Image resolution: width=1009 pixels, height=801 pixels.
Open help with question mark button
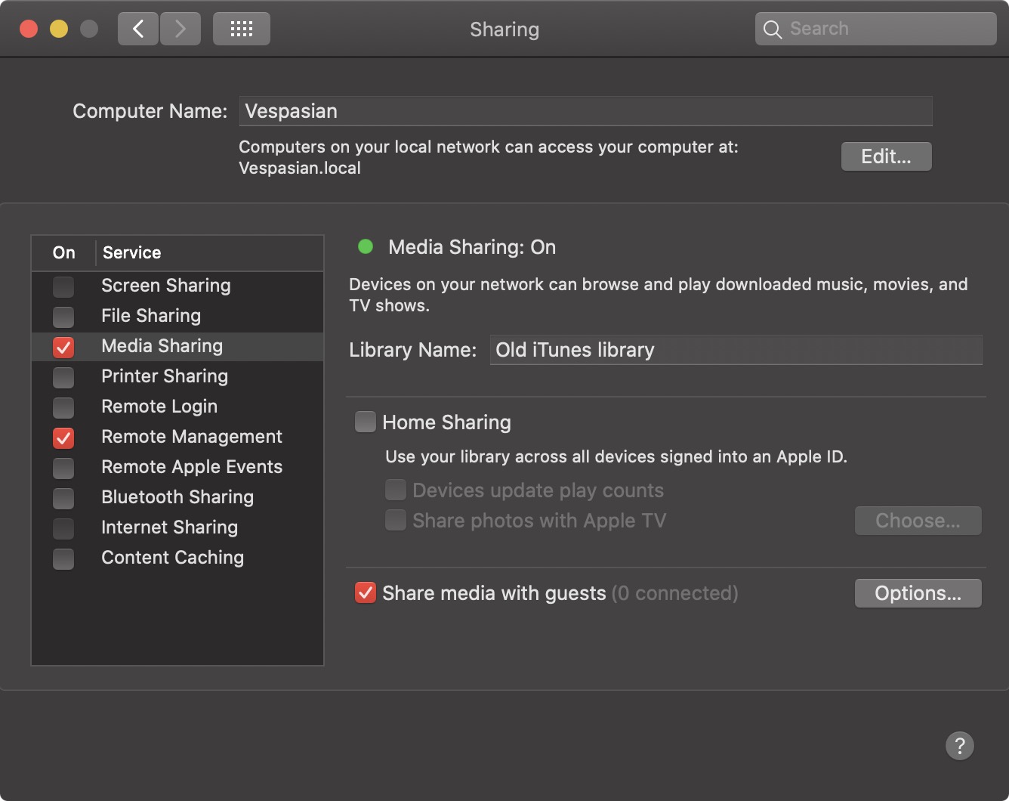click(x=959, y=746)
